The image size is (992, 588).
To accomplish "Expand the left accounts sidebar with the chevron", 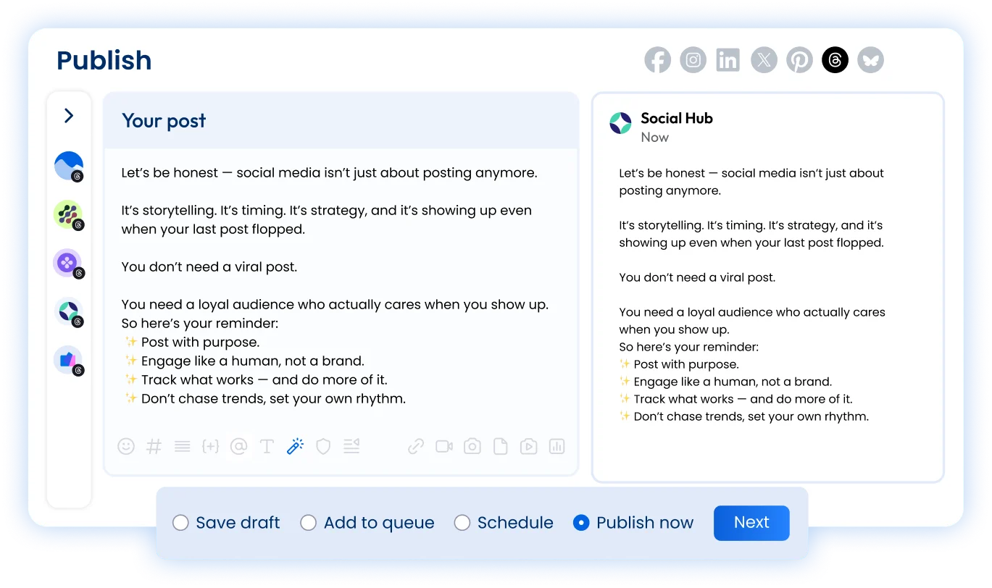I will click(69, 115).
